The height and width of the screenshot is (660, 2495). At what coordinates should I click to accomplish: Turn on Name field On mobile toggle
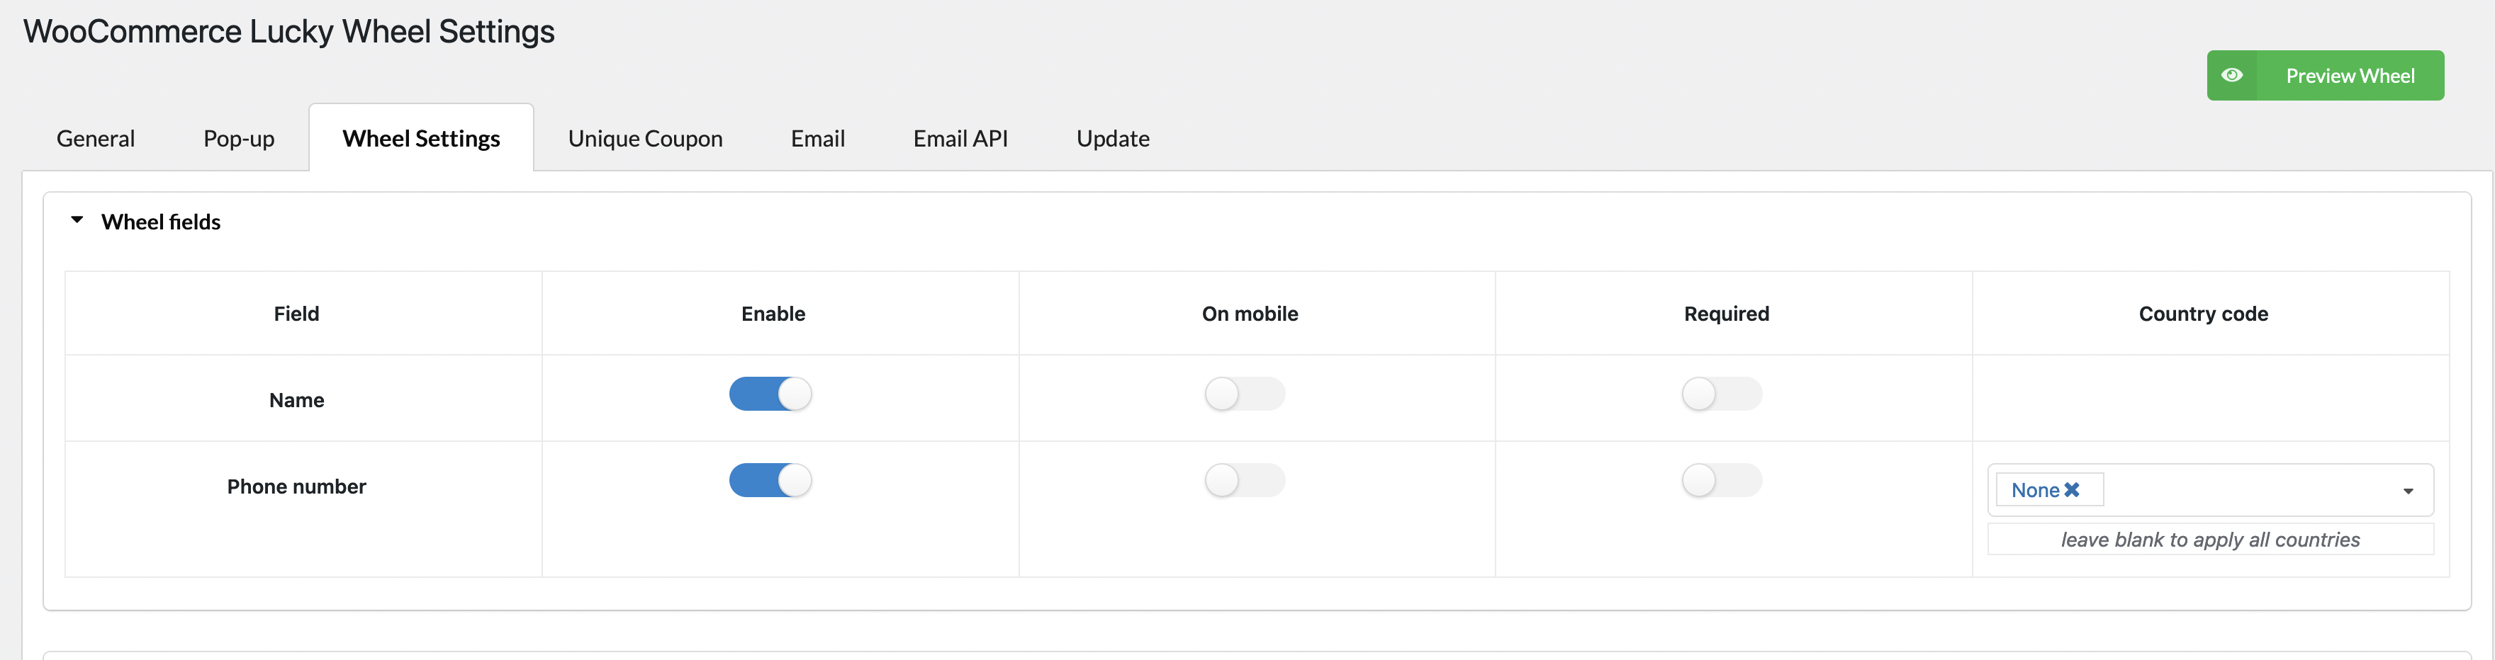(x=1245, y=394)
